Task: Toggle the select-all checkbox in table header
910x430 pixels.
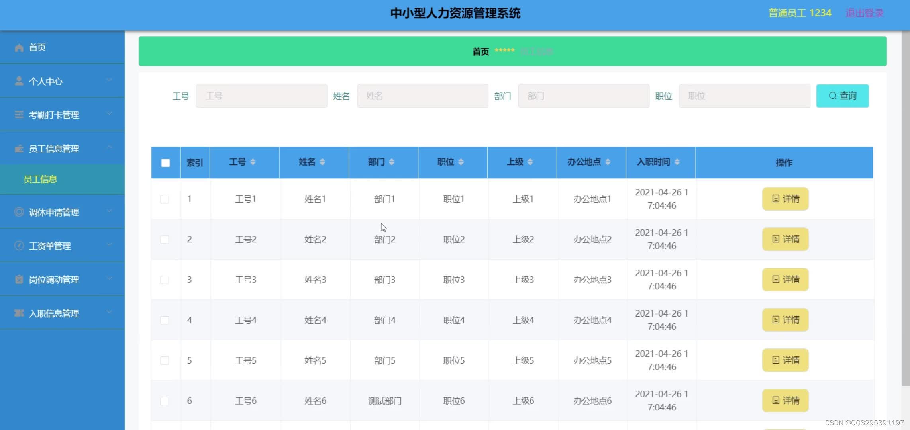Action: coord(165,163)
